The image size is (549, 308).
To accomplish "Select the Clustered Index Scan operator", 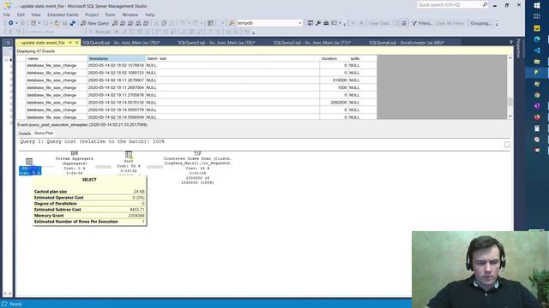I will (197, 168).
